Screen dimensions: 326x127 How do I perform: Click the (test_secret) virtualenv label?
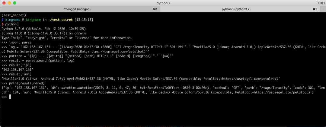pyautogui.click(x=14, y=15)
